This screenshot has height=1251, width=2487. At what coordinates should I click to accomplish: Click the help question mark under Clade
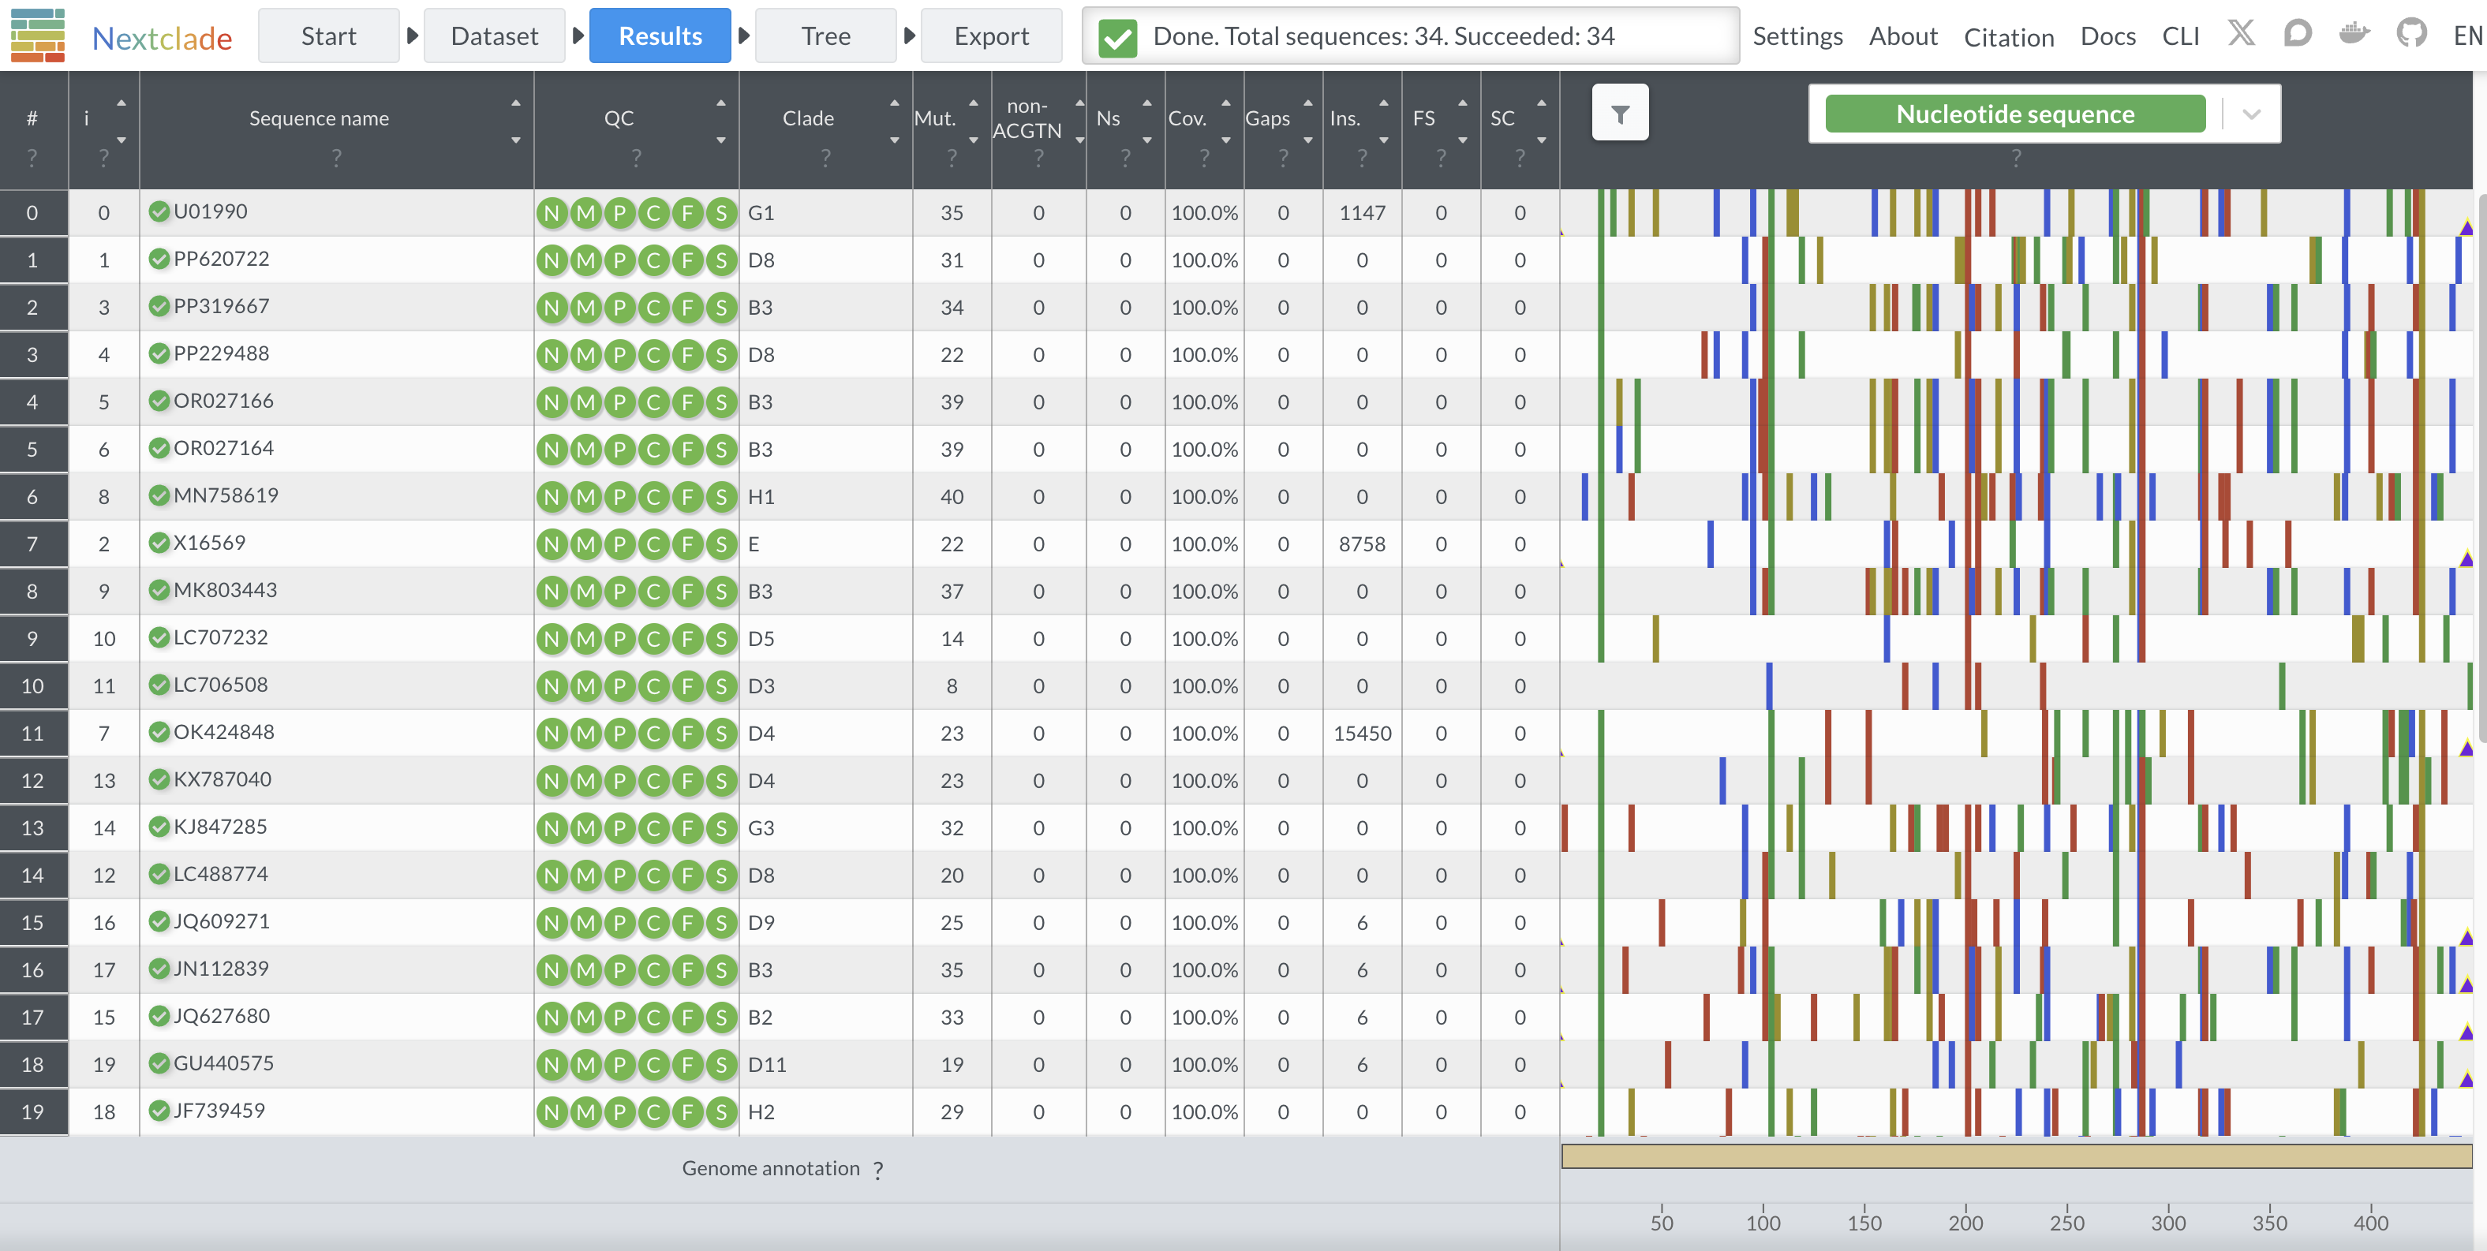[825, 157]
